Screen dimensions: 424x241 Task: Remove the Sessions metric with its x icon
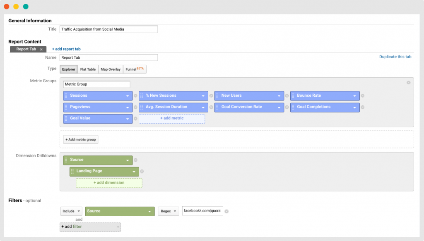click(x=135, y=96)
